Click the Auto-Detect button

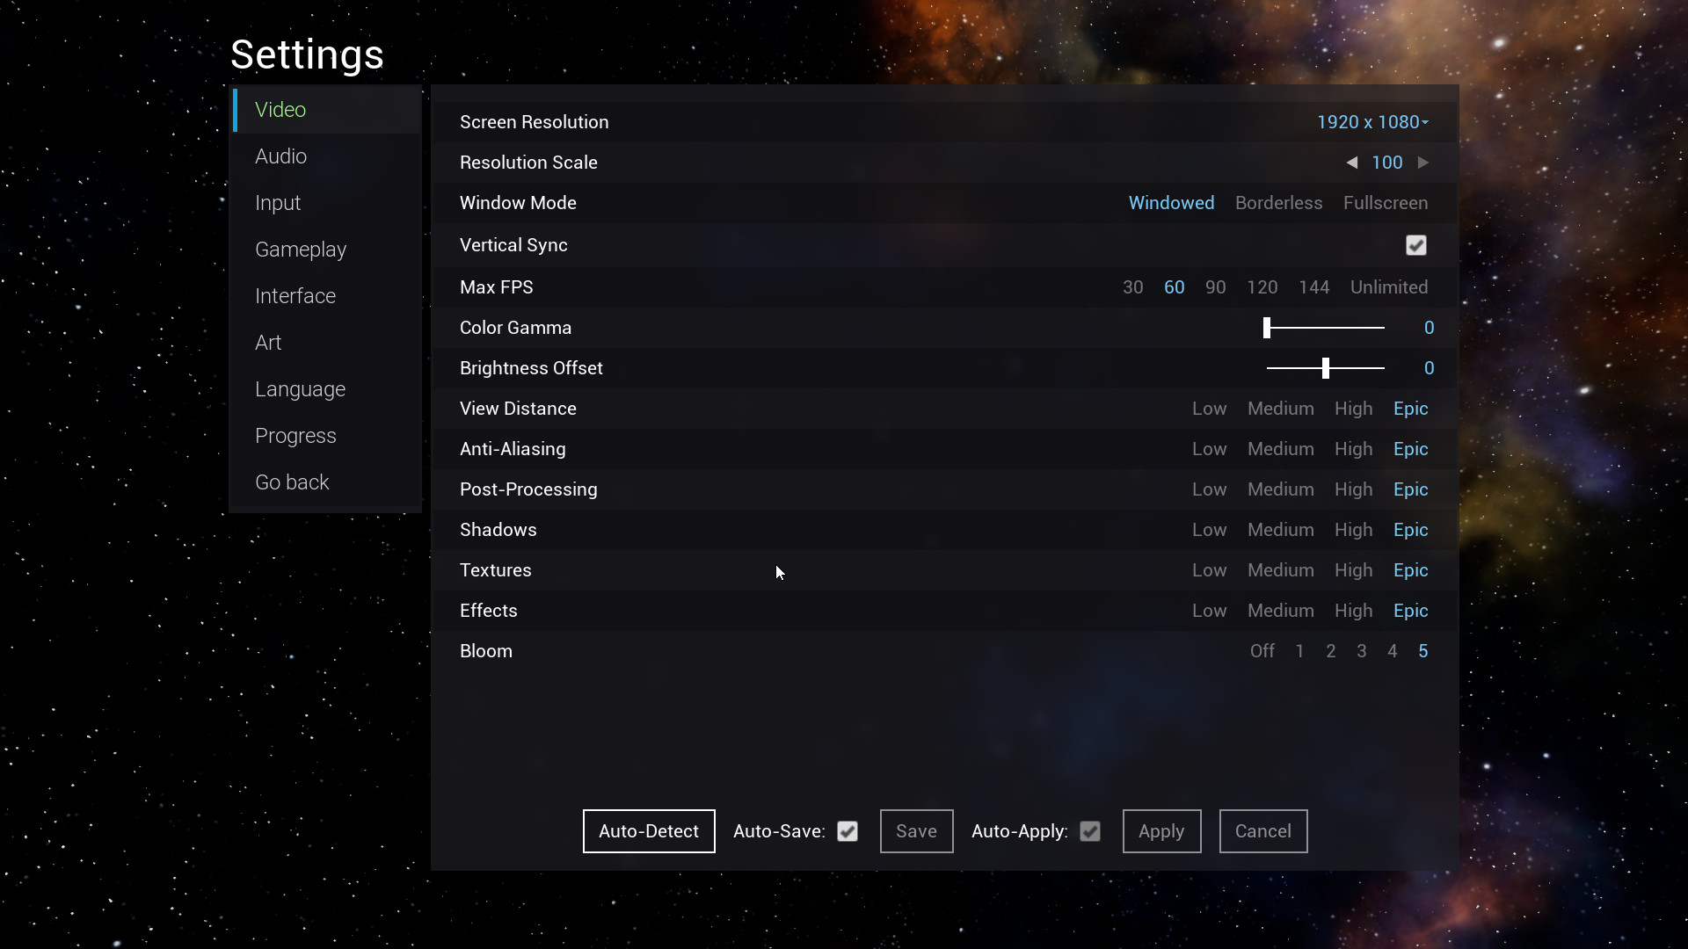(x=649, y=831)
